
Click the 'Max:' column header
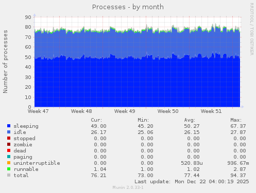[236, 120]
